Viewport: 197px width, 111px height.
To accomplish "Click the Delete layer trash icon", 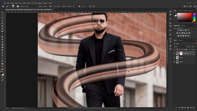I will (x=194, y=108).
